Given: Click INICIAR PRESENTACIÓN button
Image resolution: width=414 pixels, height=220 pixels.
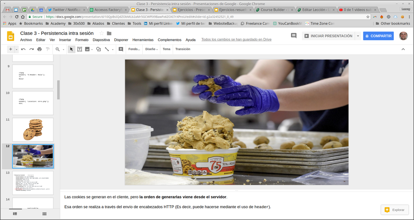Looking at the screenshot, I should pyautogui.click(x=328, y=36).
